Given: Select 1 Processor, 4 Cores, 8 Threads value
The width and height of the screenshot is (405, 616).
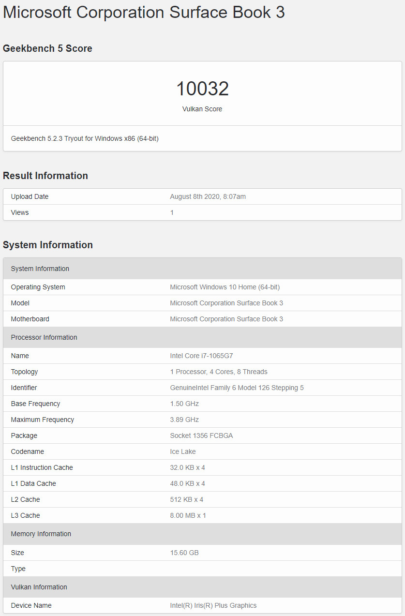Looking at the screenshot, I should (219, 372).
